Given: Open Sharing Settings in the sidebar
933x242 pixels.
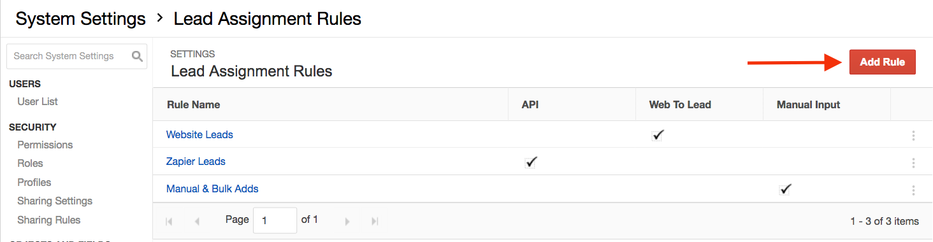Looking at the screenshot, I should pos(55,201).
